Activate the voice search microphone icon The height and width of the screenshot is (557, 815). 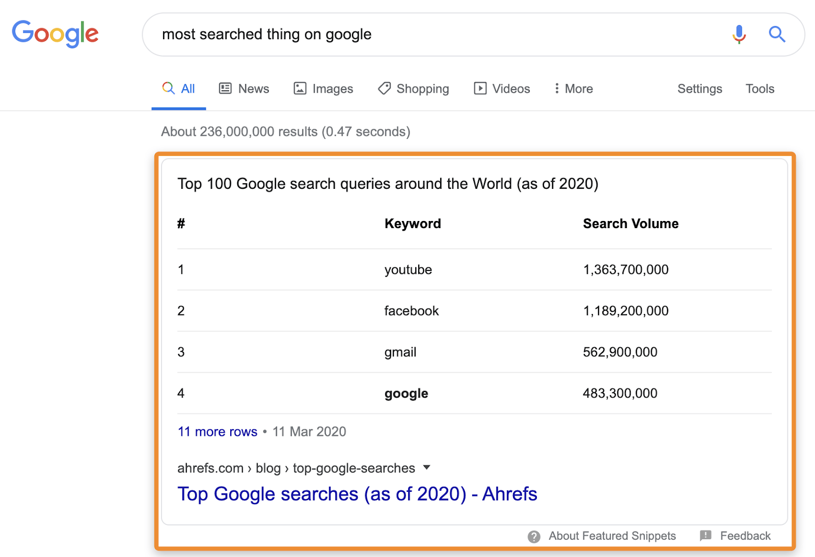(x=738, y=34)
